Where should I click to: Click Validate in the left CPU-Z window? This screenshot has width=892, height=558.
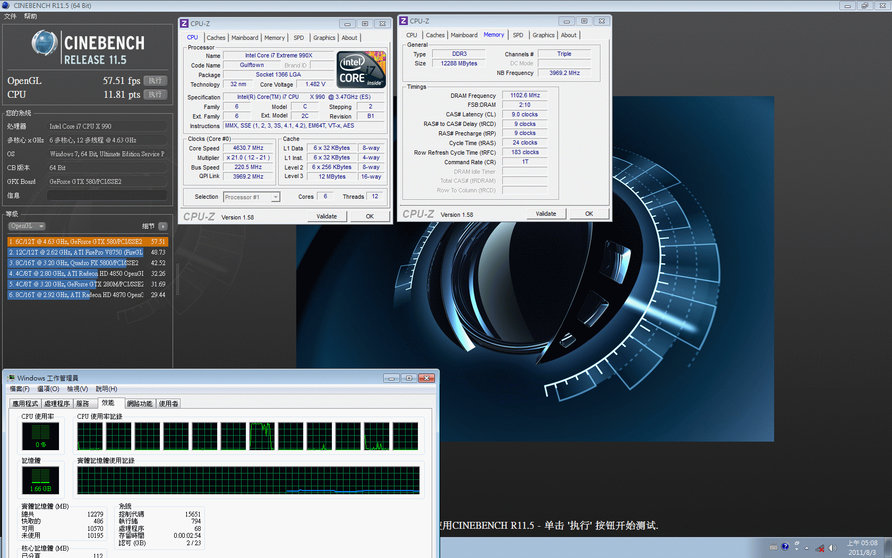(327, 216)
